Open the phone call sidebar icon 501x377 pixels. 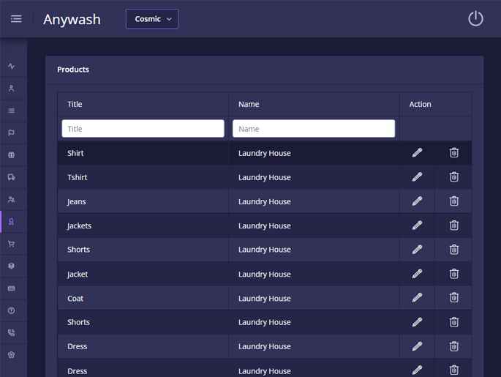pyautogui.click(x=12, y=332)
